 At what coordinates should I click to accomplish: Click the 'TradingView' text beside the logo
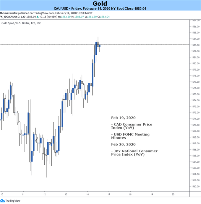pyautogui.click(x=13, y=201)
